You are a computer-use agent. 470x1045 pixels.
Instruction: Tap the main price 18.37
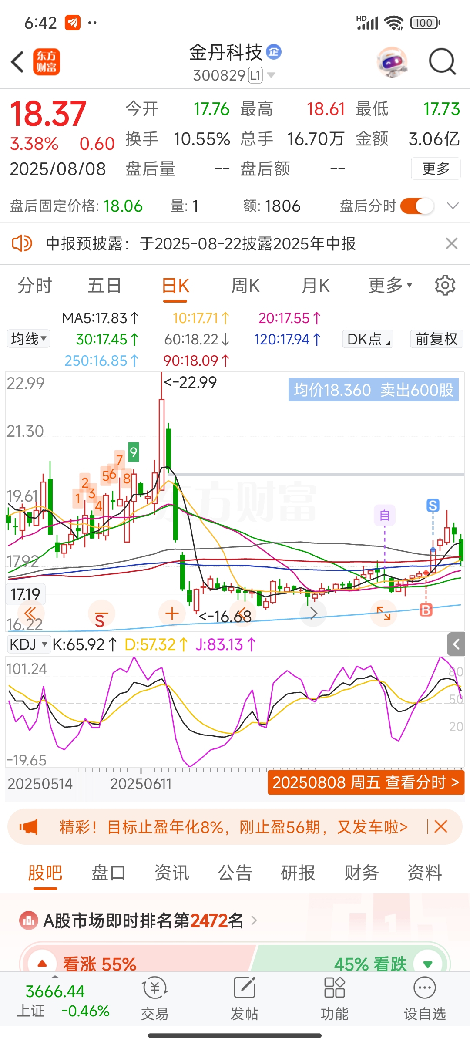tap(48, 114)
